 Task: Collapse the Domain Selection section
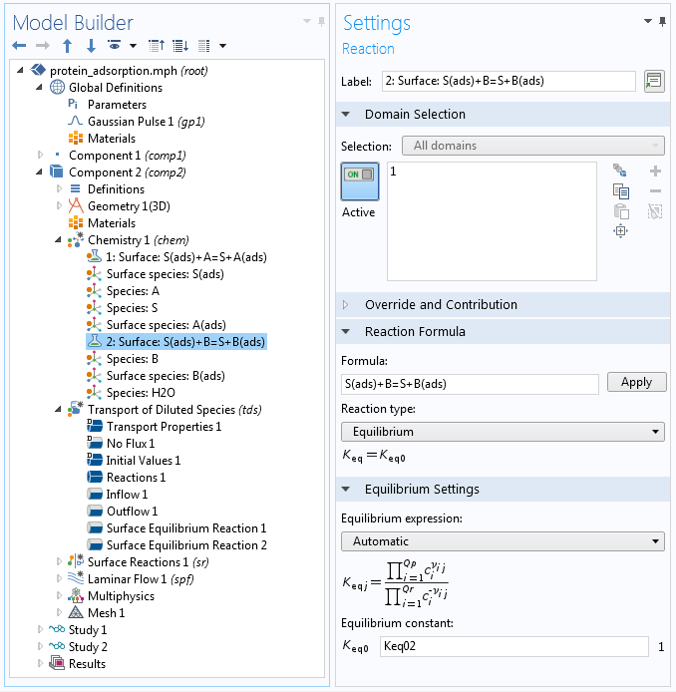point(346,115)
